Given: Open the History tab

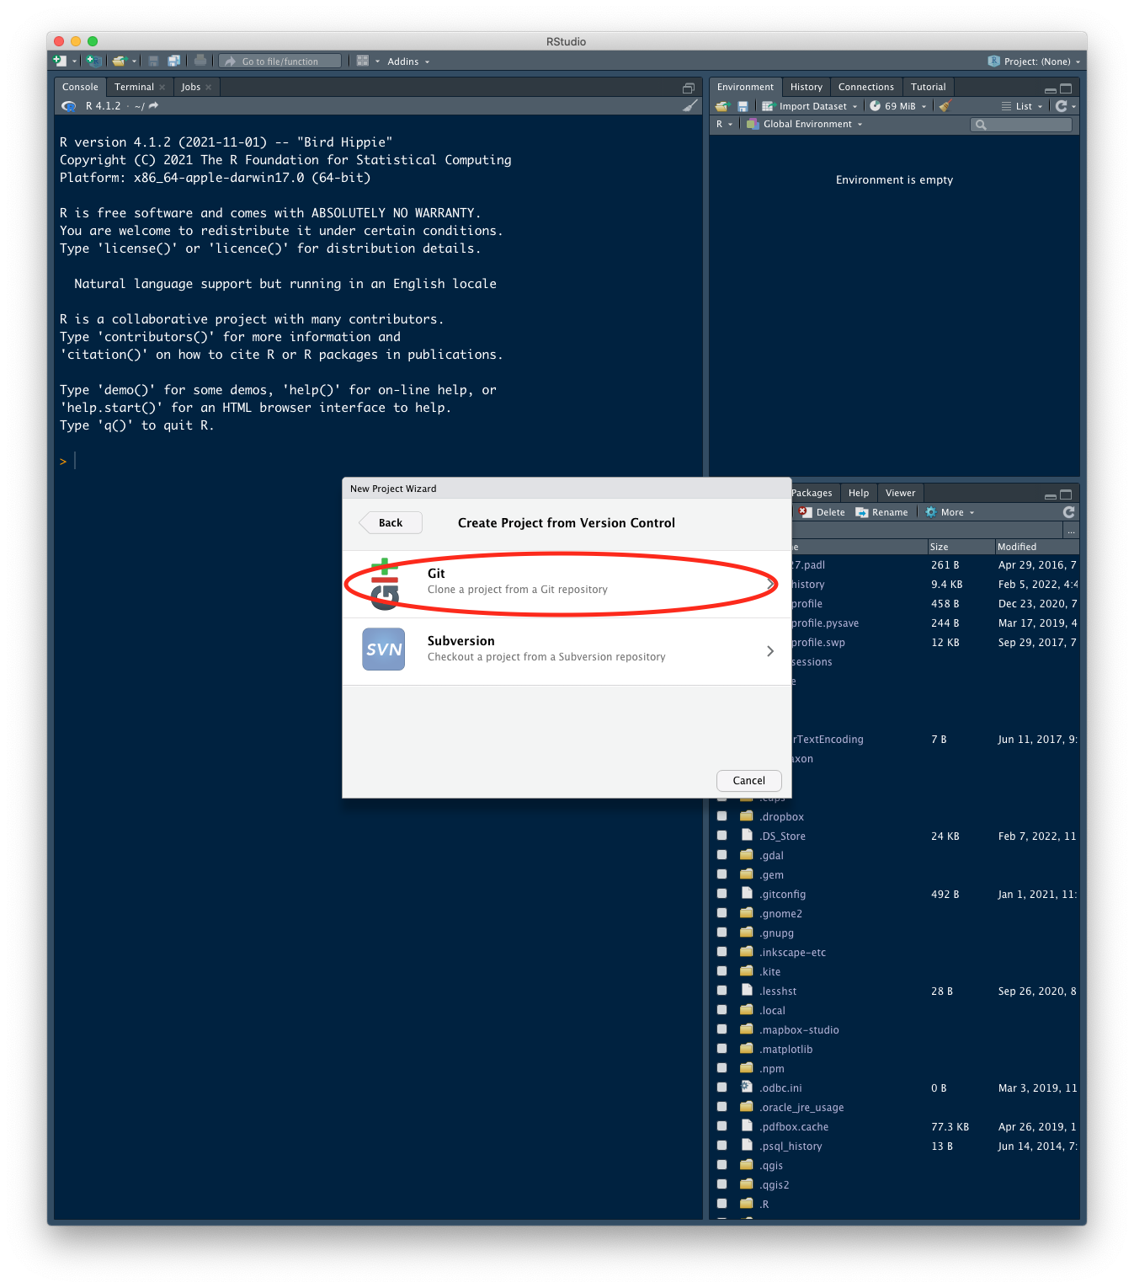Looking at the screenshot, I should [806, 87].
